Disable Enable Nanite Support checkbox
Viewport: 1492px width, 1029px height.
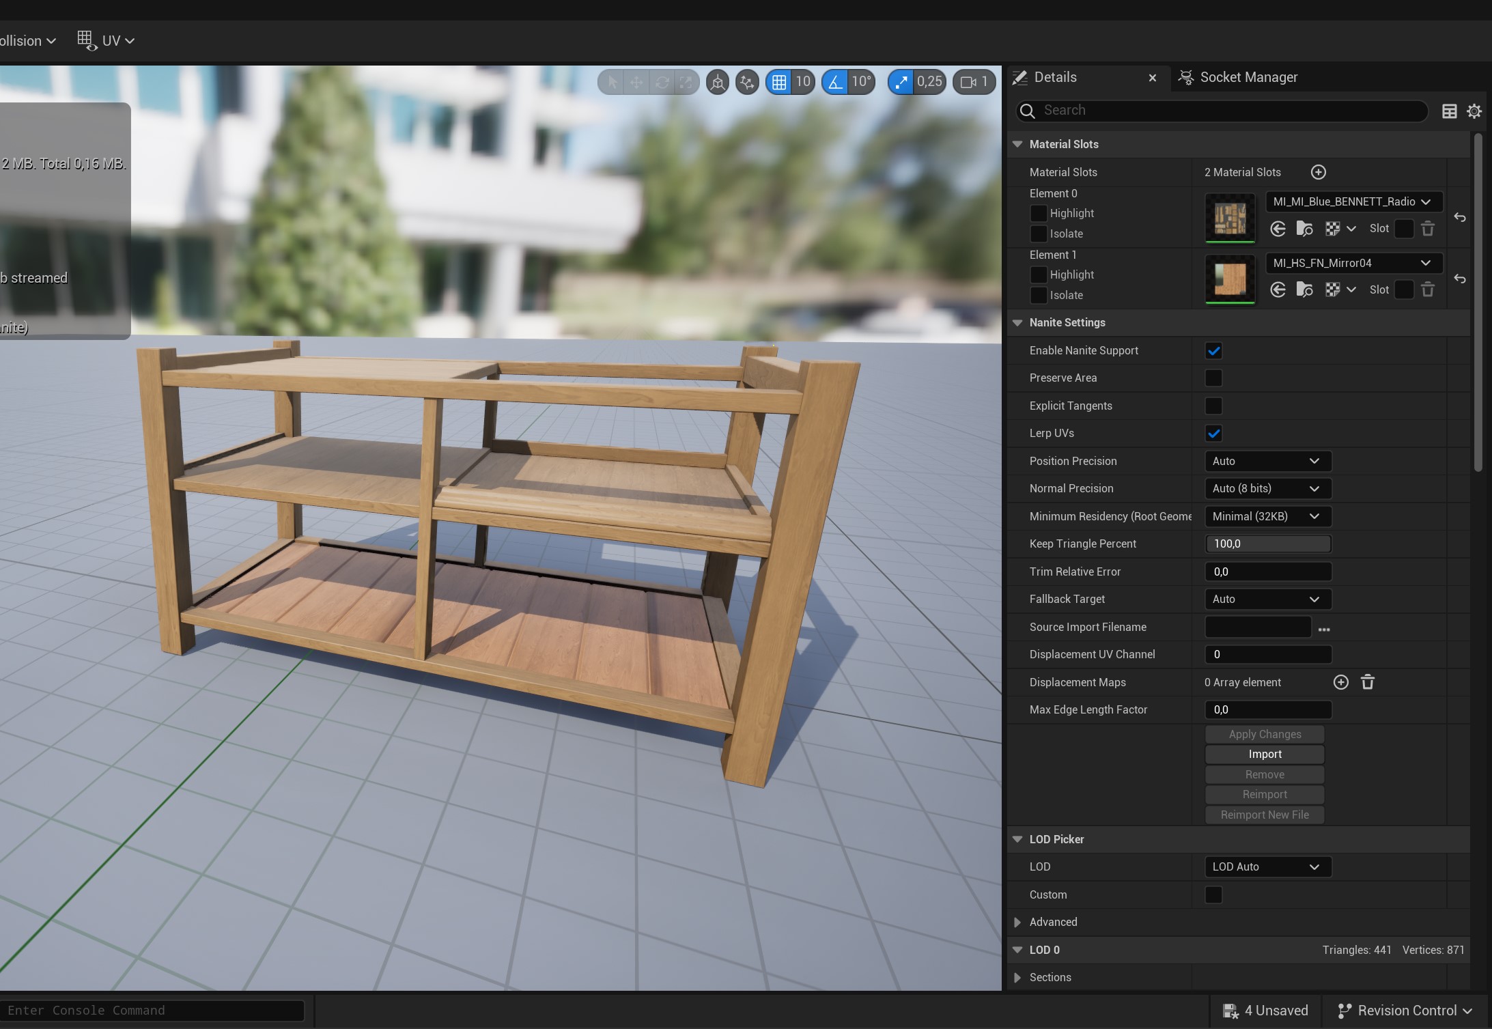click(x=1213, y=351)
